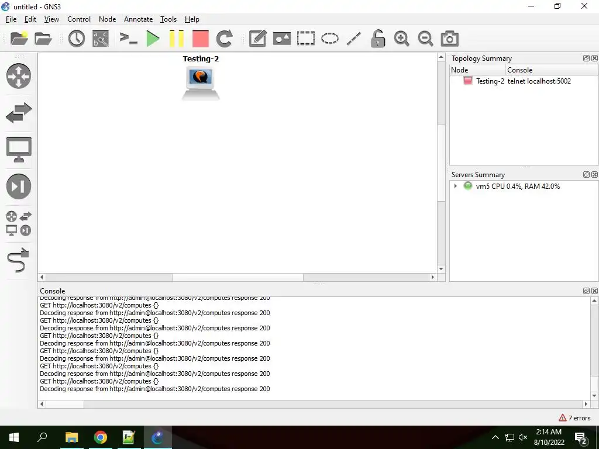Click the Node column header

(477, 70)
